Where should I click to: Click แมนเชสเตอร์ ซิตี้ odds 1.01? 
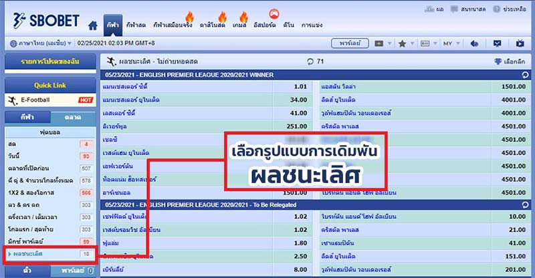[300, 87]
